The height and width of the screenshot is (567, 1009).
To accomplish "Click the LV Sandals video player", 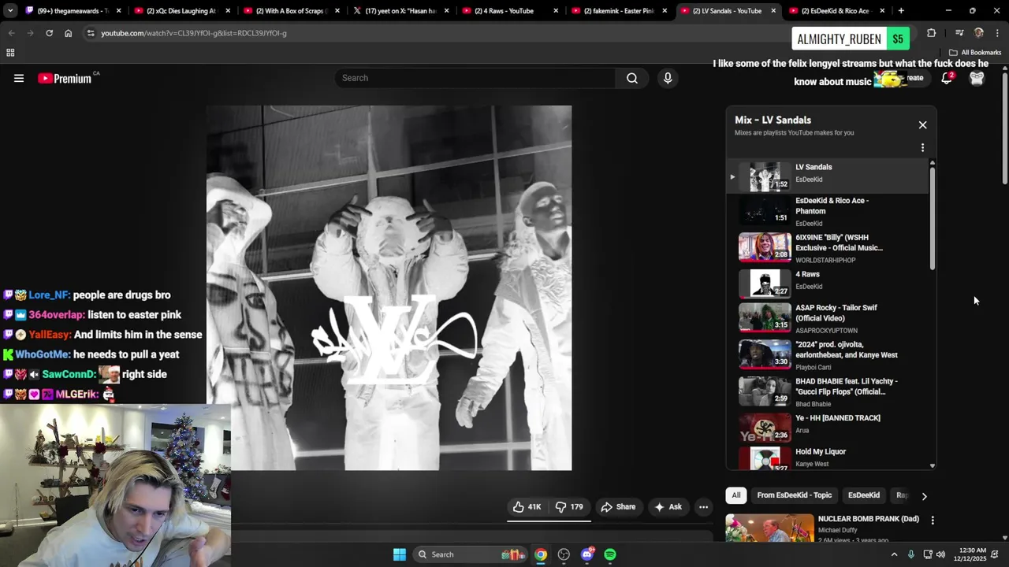I will 389,288.
